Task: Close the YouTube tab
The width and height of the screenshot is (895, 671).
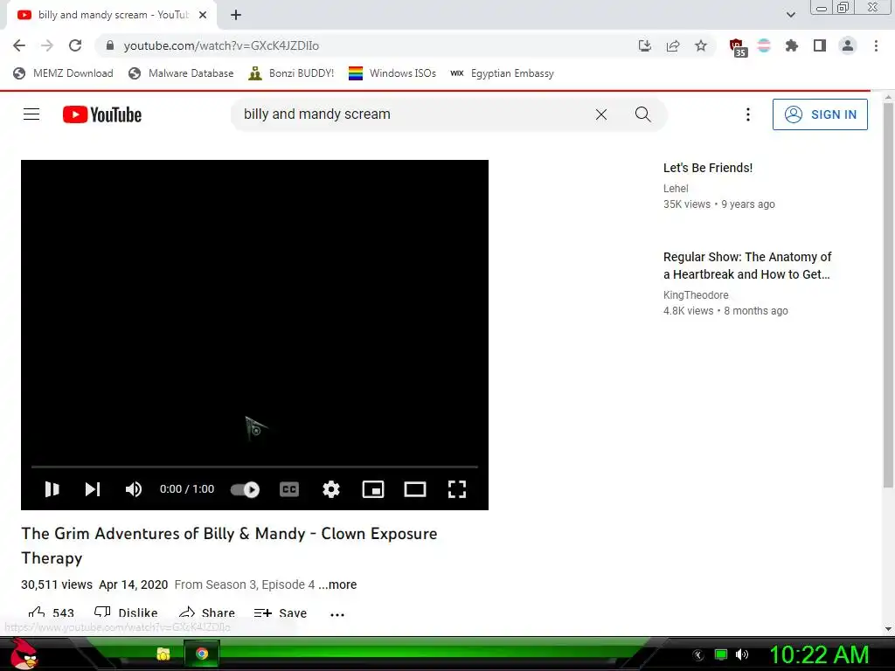Action: [203, 16]
